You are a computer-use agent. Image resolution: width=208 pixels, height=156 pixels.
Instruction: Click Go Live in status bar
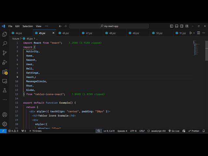174,131
